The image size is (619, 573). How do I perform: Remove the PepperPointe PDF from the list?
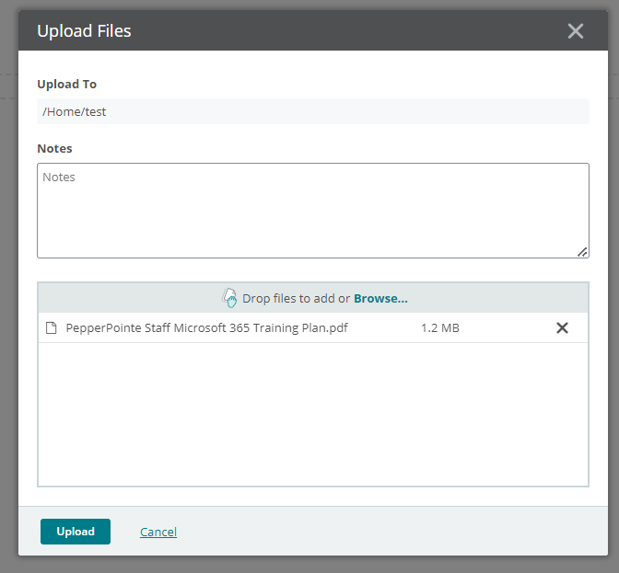point(562,328)
